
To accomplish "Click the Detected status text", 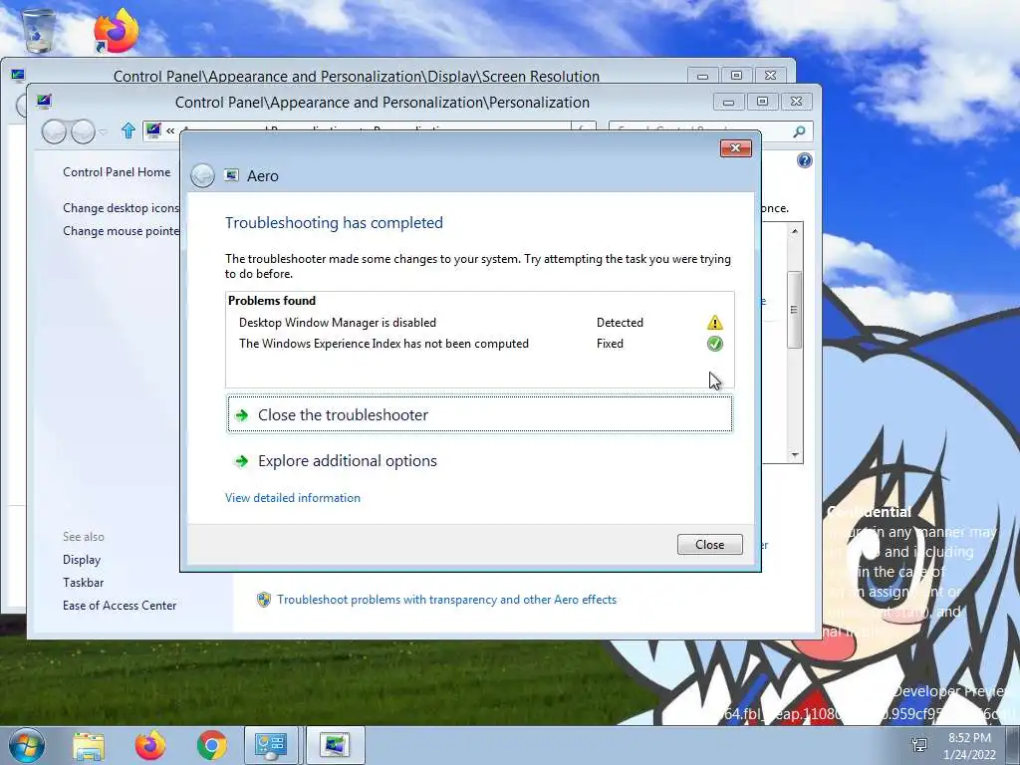I will click(620, 323).
